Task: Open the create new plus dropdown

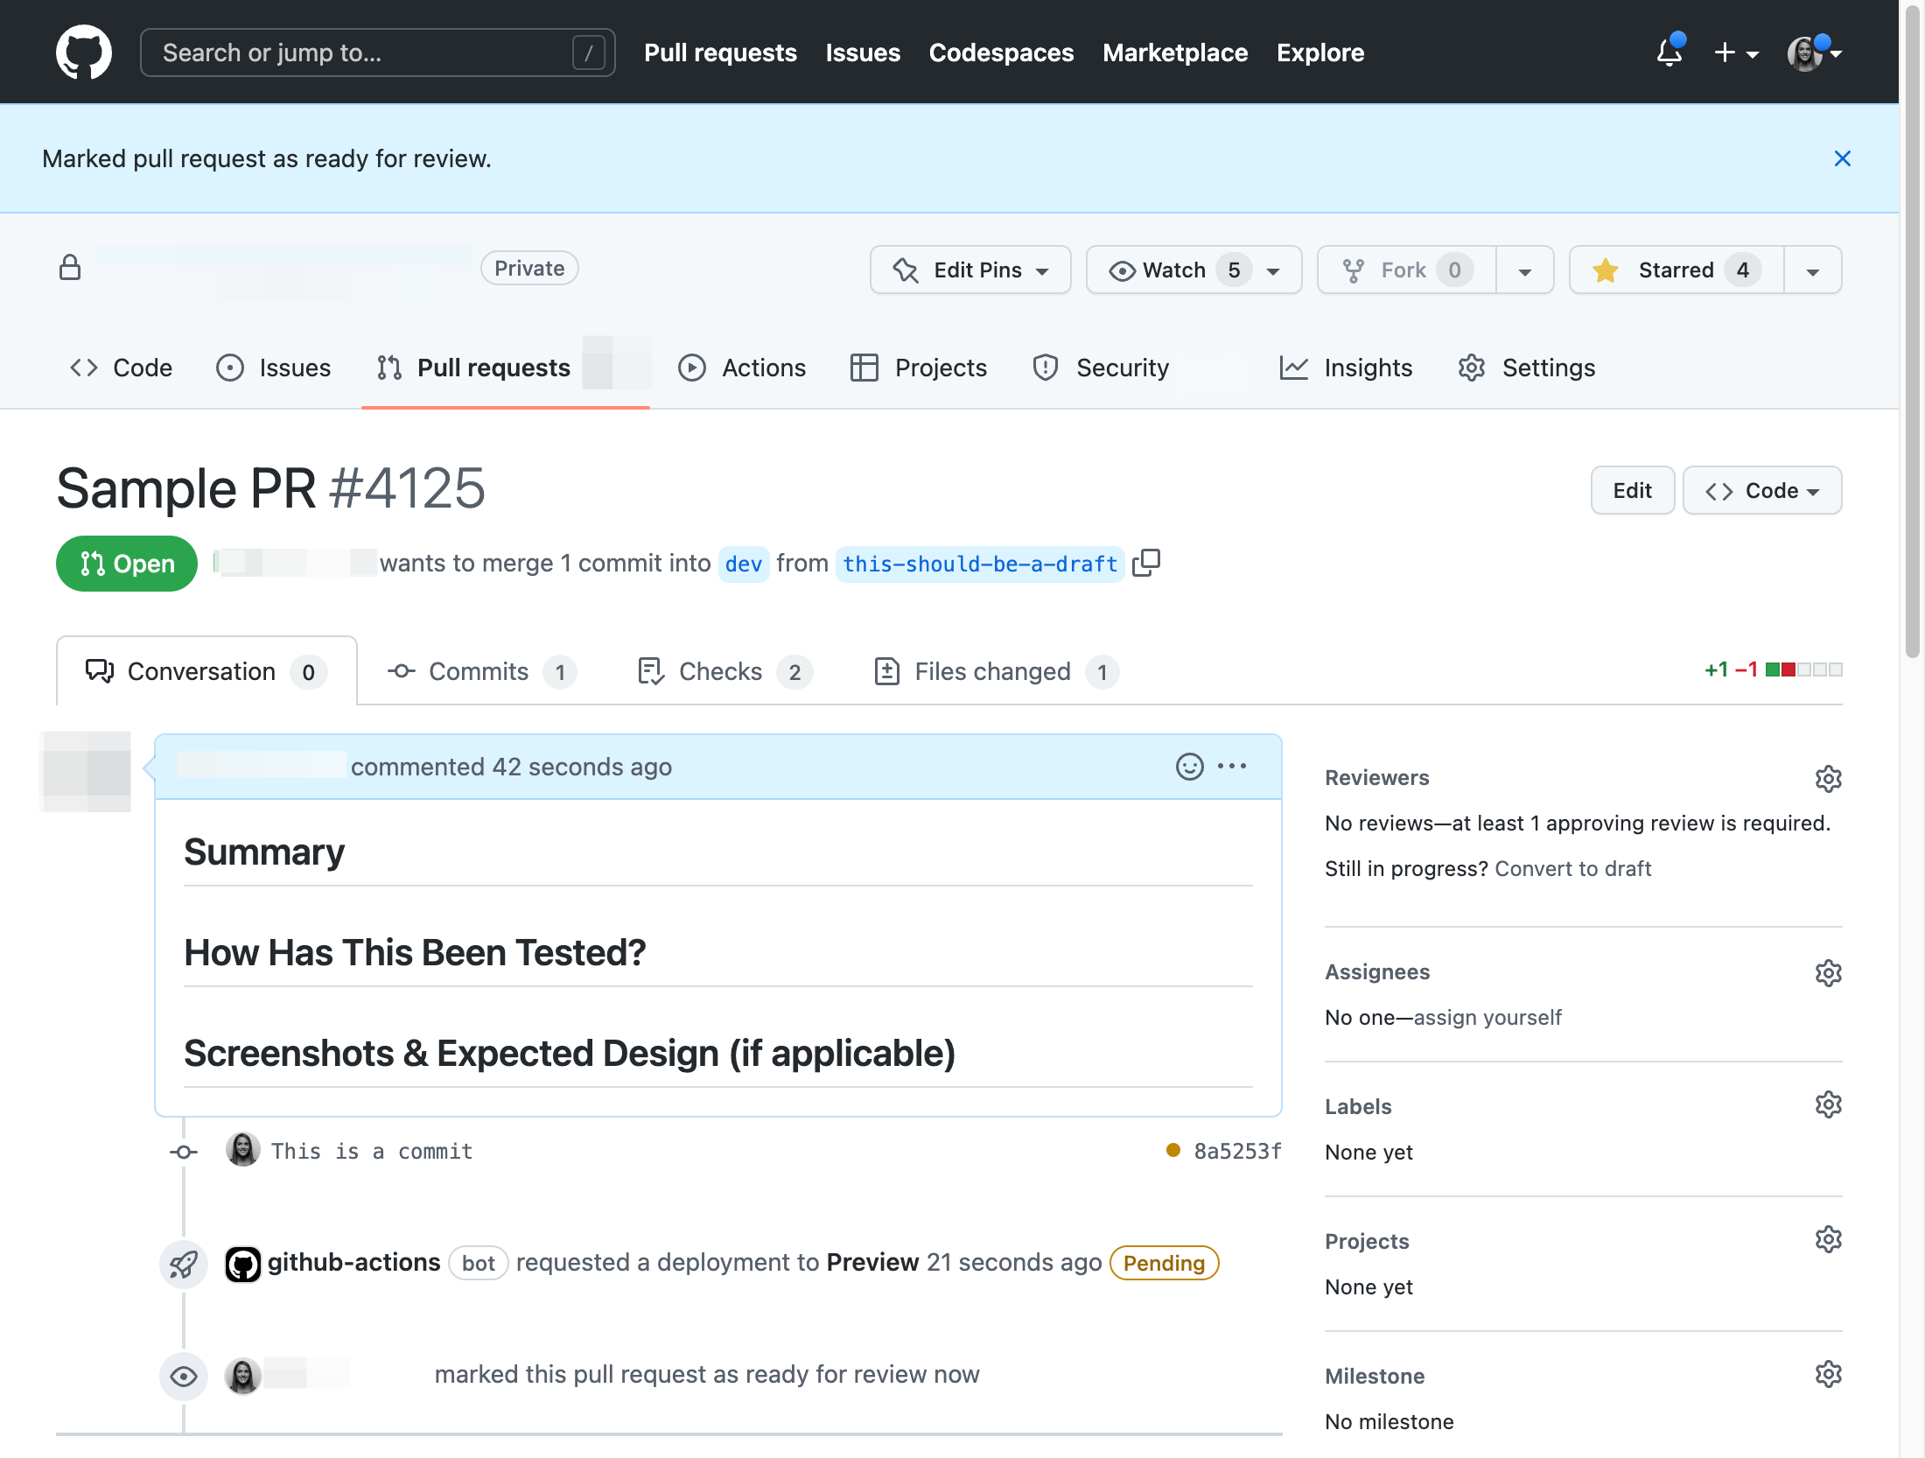Action: click(1736, 53)
